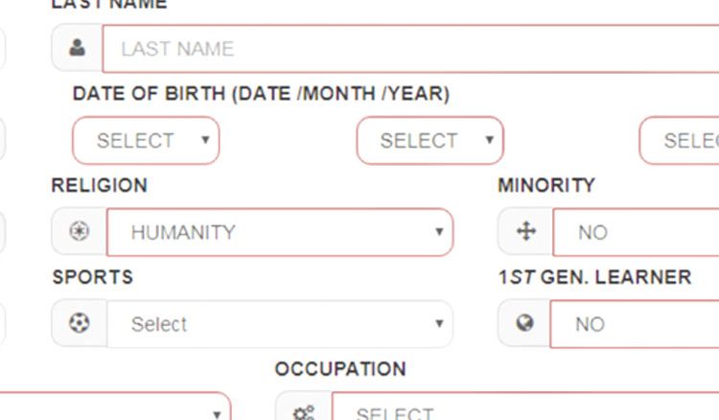Screen dimensions: 719x420
Task: Click the arrow of the Sports dropdown
Action: pyautogui.click(x=439, y=323)
